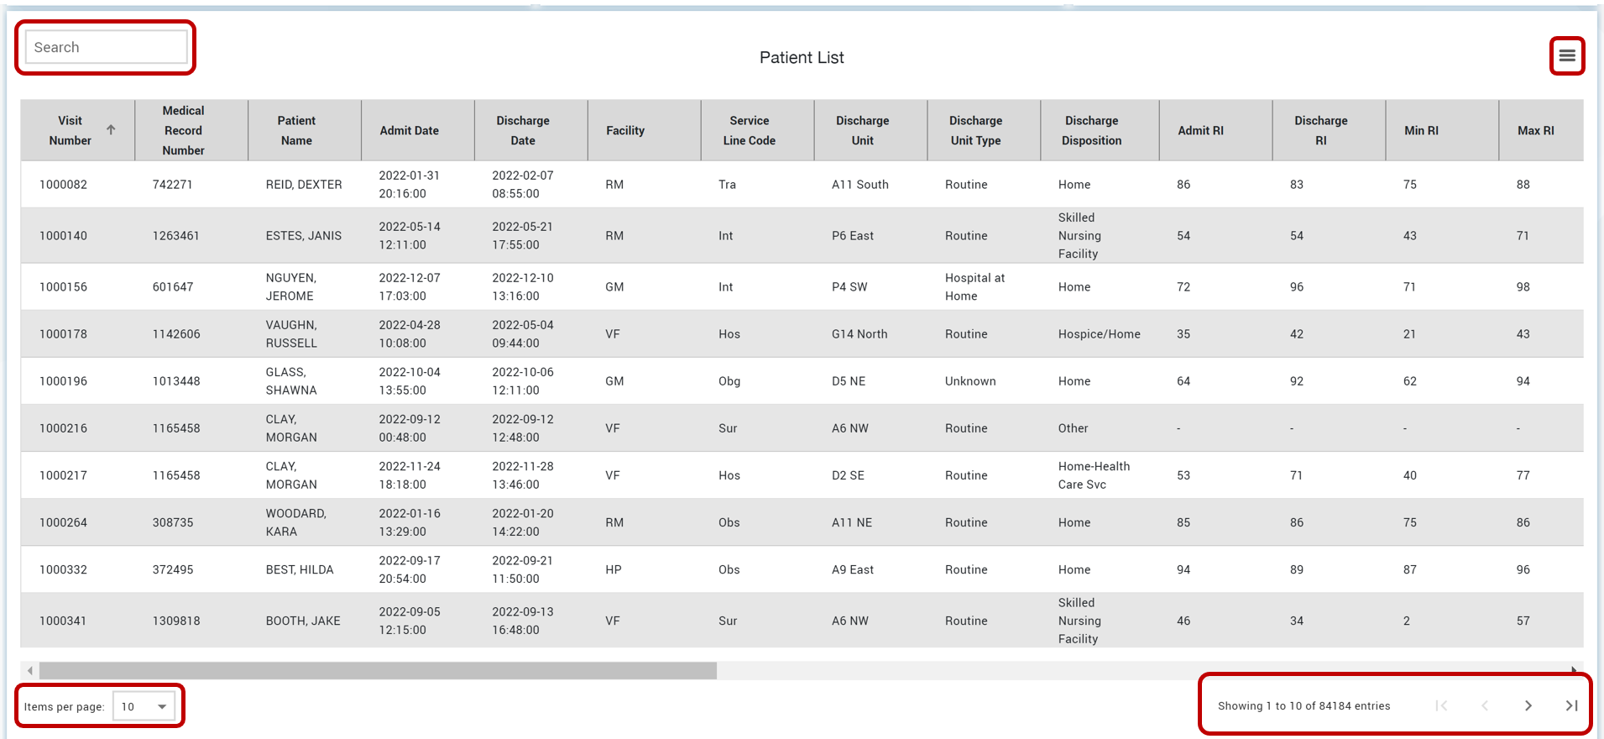The image size is (1604, 739).
Task: Sort by Discharge Unit Type header
Action: pyautogui.click(x=976, y=130)
